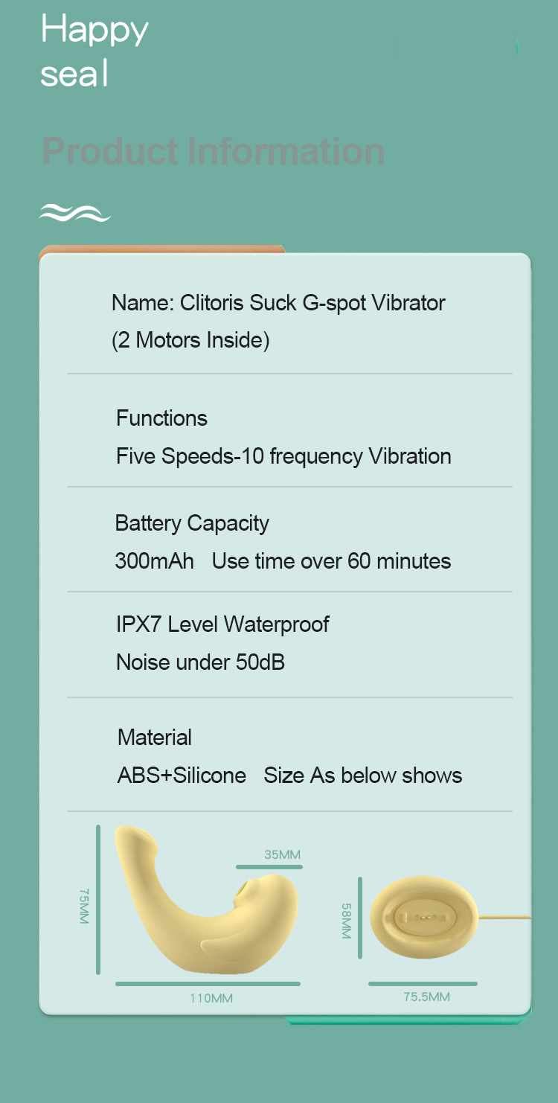Click the "75.5MM" dimension label
Screen dimensions: 558x1103
tap(426, 997)
